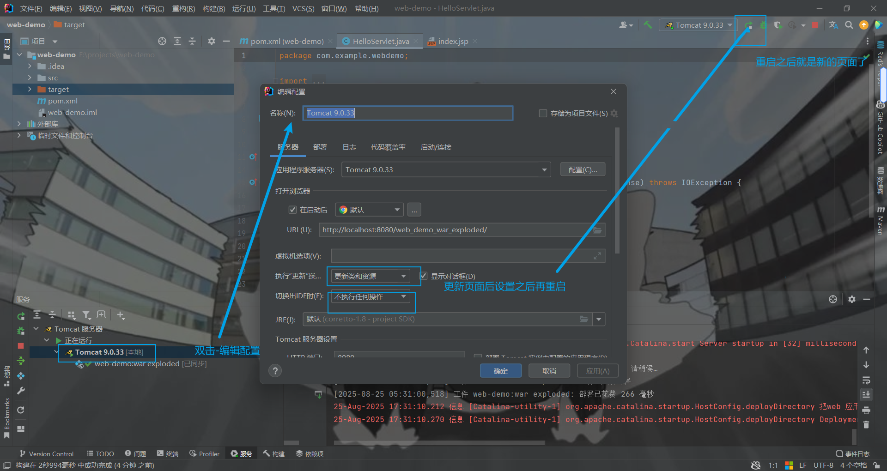Stop the server with the toolbar's red square
The image size is (887, 471).
point(815,25)
